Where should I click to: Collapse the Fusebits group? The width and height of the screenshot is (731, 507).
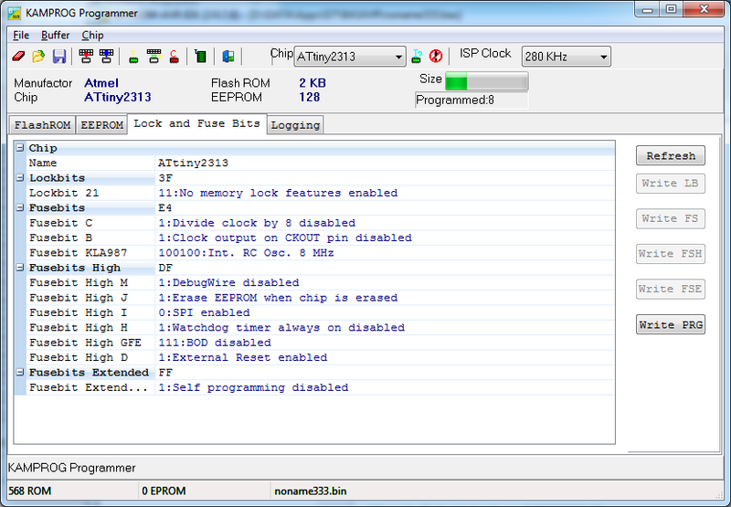coord(20,207)
